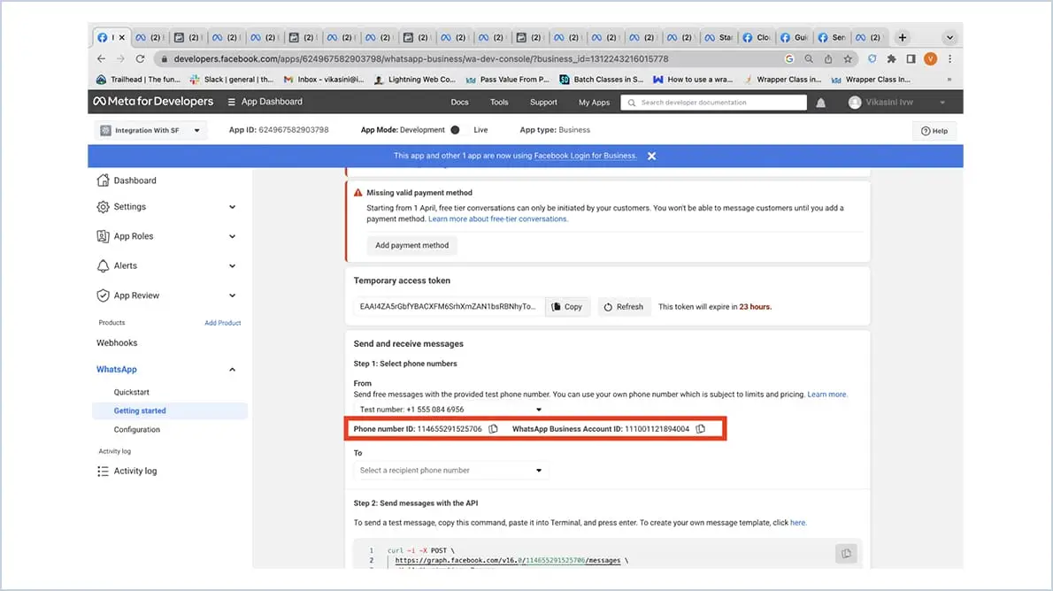Bookmark this page with star icon

point(849,59)
